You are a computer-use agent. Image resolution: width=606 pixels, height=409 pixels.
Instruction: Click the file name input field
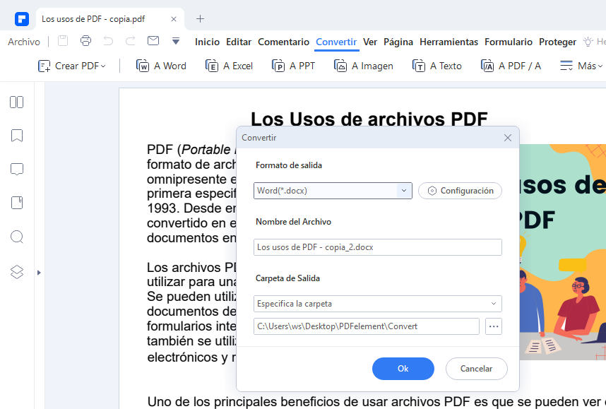coord(377,247)
